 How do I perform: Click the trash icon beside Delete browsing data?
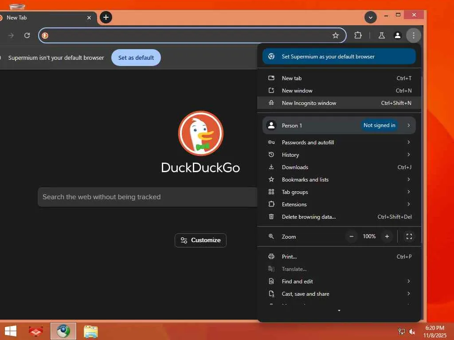(x=271, y=216)
